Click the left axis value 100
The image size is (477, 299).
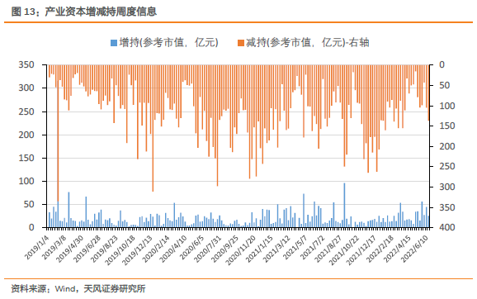coord(26,181)
